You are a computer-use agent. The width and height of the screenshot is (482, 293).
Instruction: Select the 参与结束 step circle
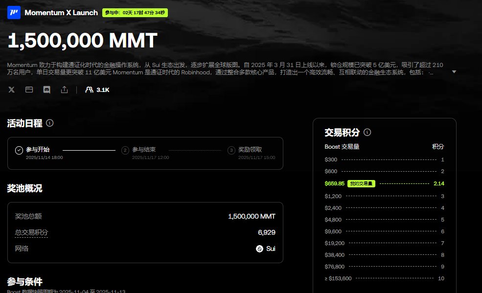point(125,150)
